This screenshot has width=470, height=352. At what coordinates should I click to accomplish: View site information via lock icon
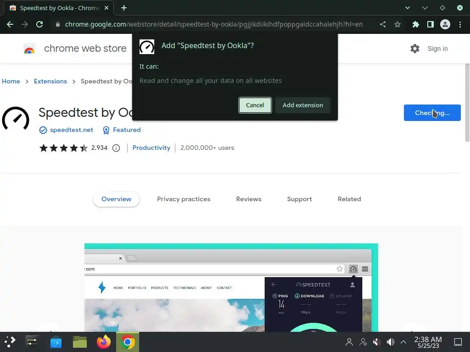(x=58, y=24)
